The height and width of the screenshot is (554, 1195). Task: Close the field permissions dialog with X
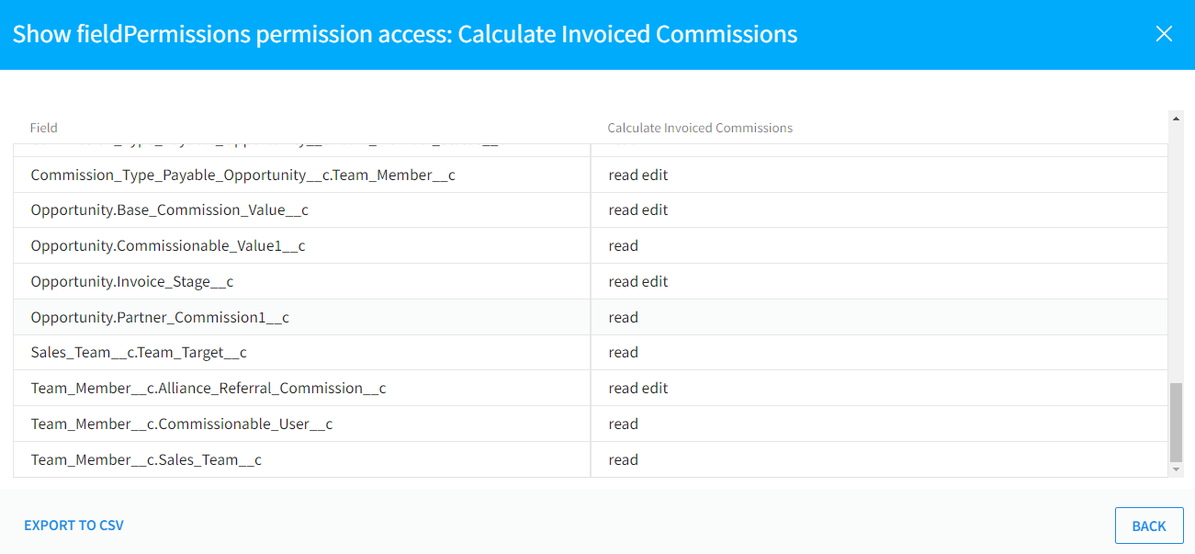(x=1164, y=34)
